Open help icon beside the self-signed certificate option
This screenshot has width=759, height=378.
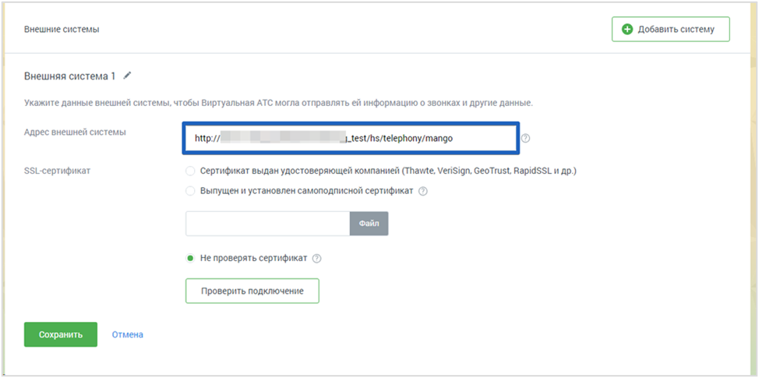click(x=423, y=191)
